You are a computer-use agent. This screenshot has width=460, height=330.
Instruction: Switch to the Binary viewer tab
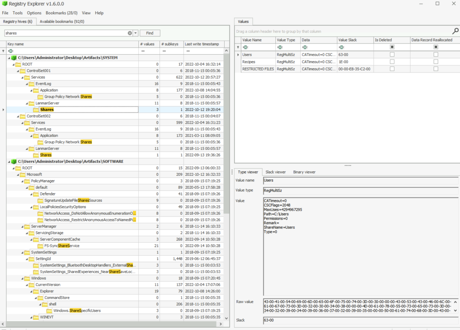click(304, 172)
